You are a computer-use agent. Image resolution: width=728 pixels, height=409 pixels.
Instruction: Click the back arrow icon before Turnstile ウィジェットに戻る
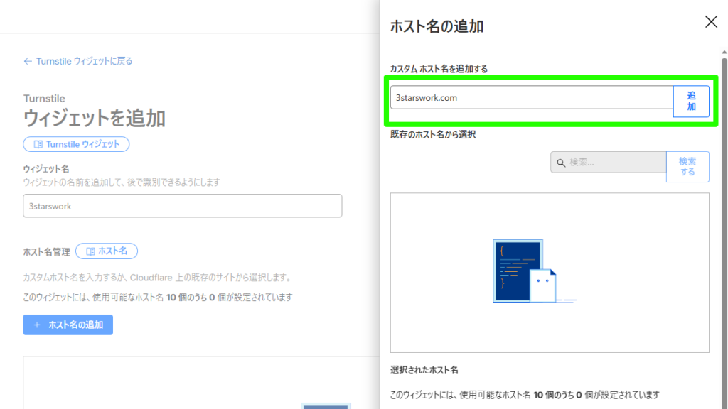click(28, 61)
